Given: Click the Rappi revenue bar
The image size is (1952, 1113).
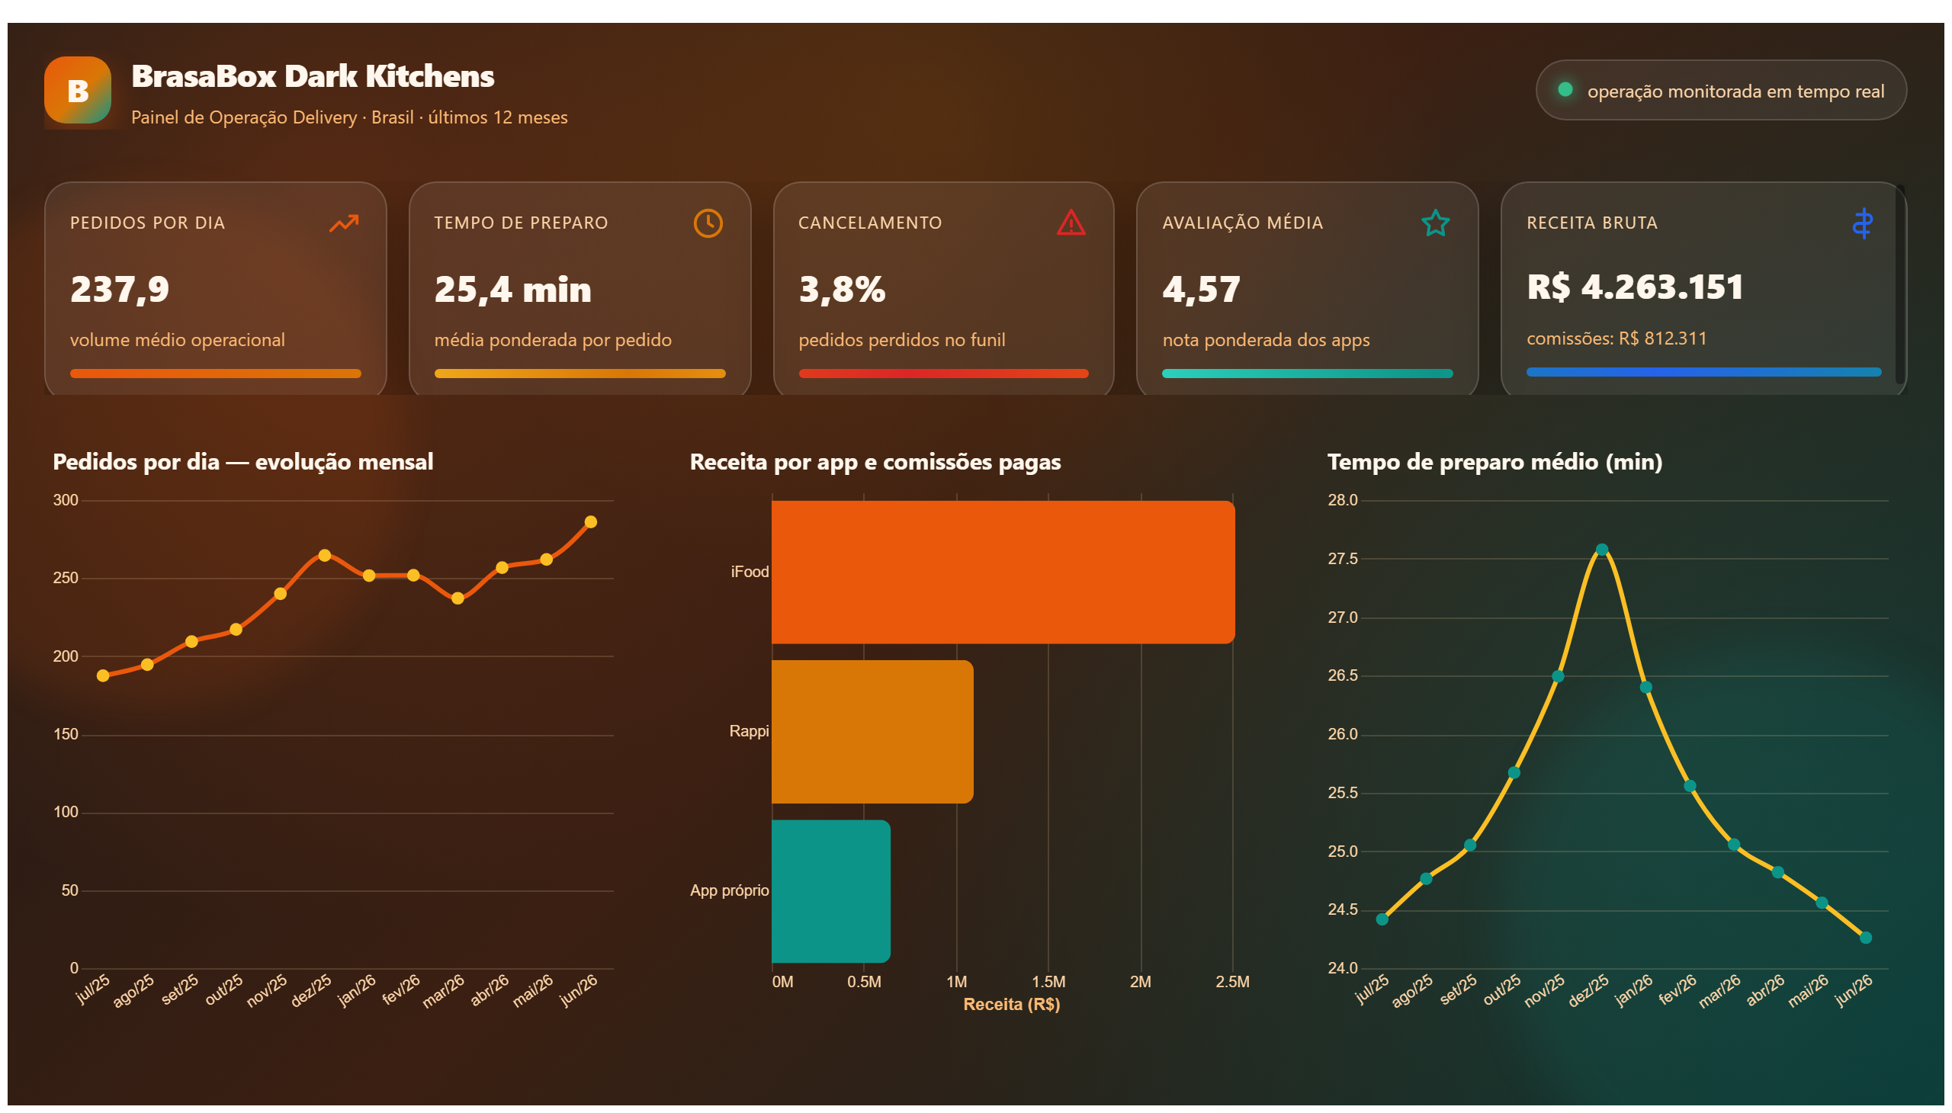Looking at the screenshot, I should (872, 732).
